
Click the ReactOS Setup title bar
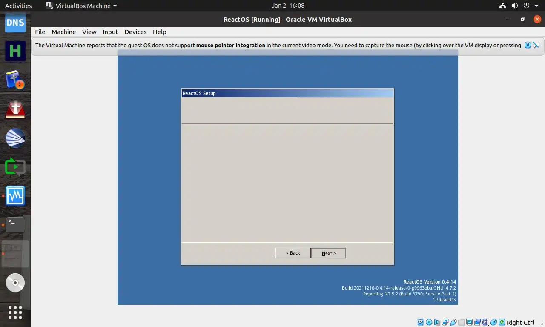pos(287,93)
